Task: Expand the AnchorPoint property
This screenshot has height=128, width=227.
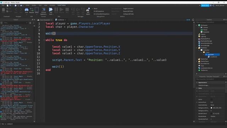Action: 197,102
